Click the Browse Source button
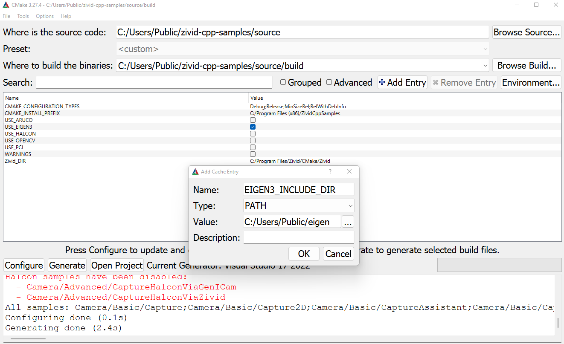 click(x=526, y=32)
